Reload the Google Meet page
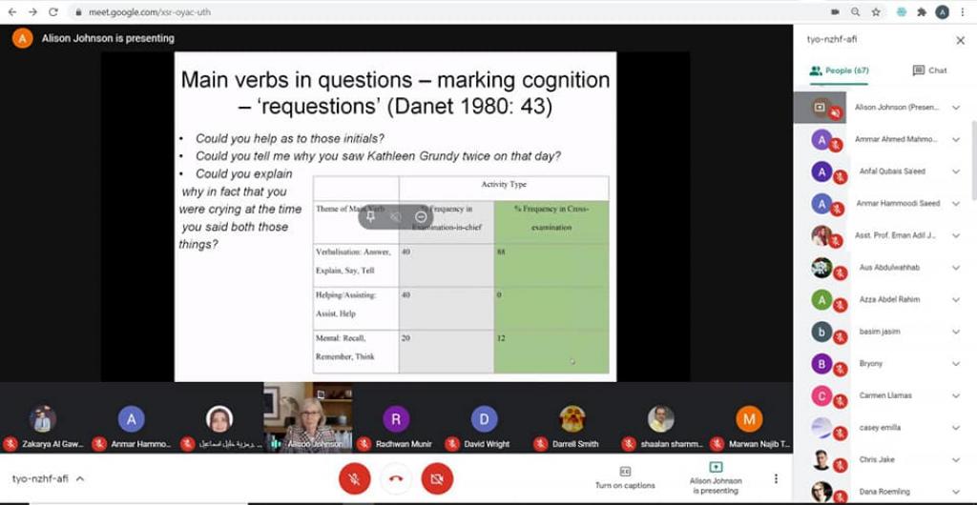Viewport: 977px width, 505px height. [52, 11]
